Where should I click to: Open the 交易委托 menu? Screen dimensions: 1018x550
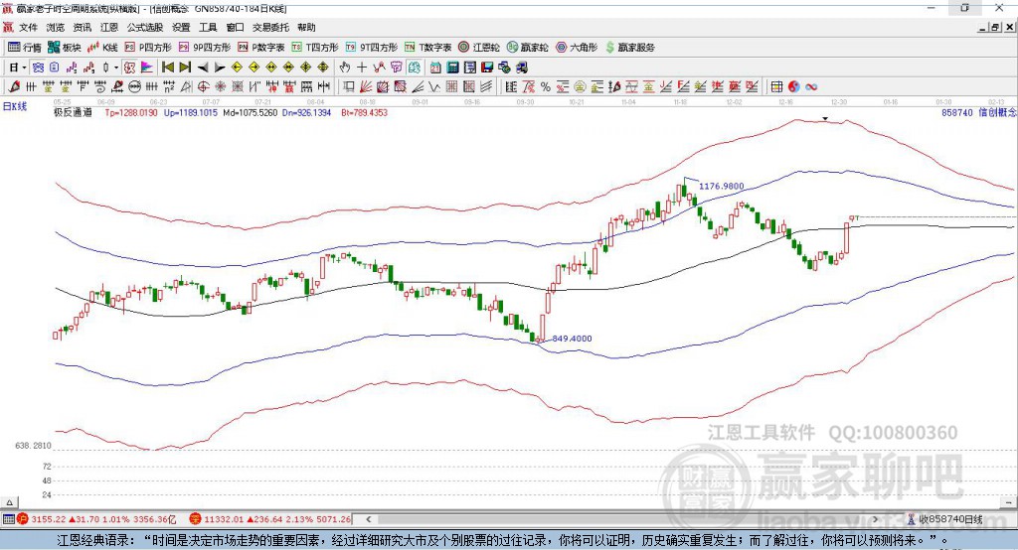click(270, 27)
